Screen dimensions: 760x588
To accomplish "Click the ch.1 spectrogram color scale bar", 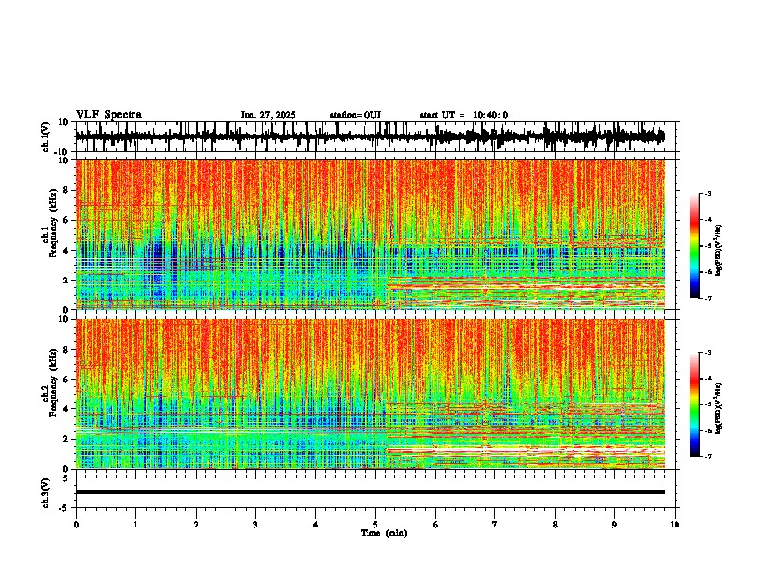I will tap(695, 246).
